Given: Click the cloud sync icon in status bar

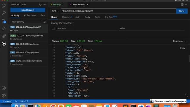Looking at the screenshot, I should (x=16, y=101).
